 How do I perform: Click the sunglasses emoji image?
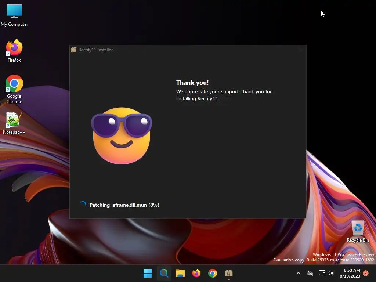122,136
